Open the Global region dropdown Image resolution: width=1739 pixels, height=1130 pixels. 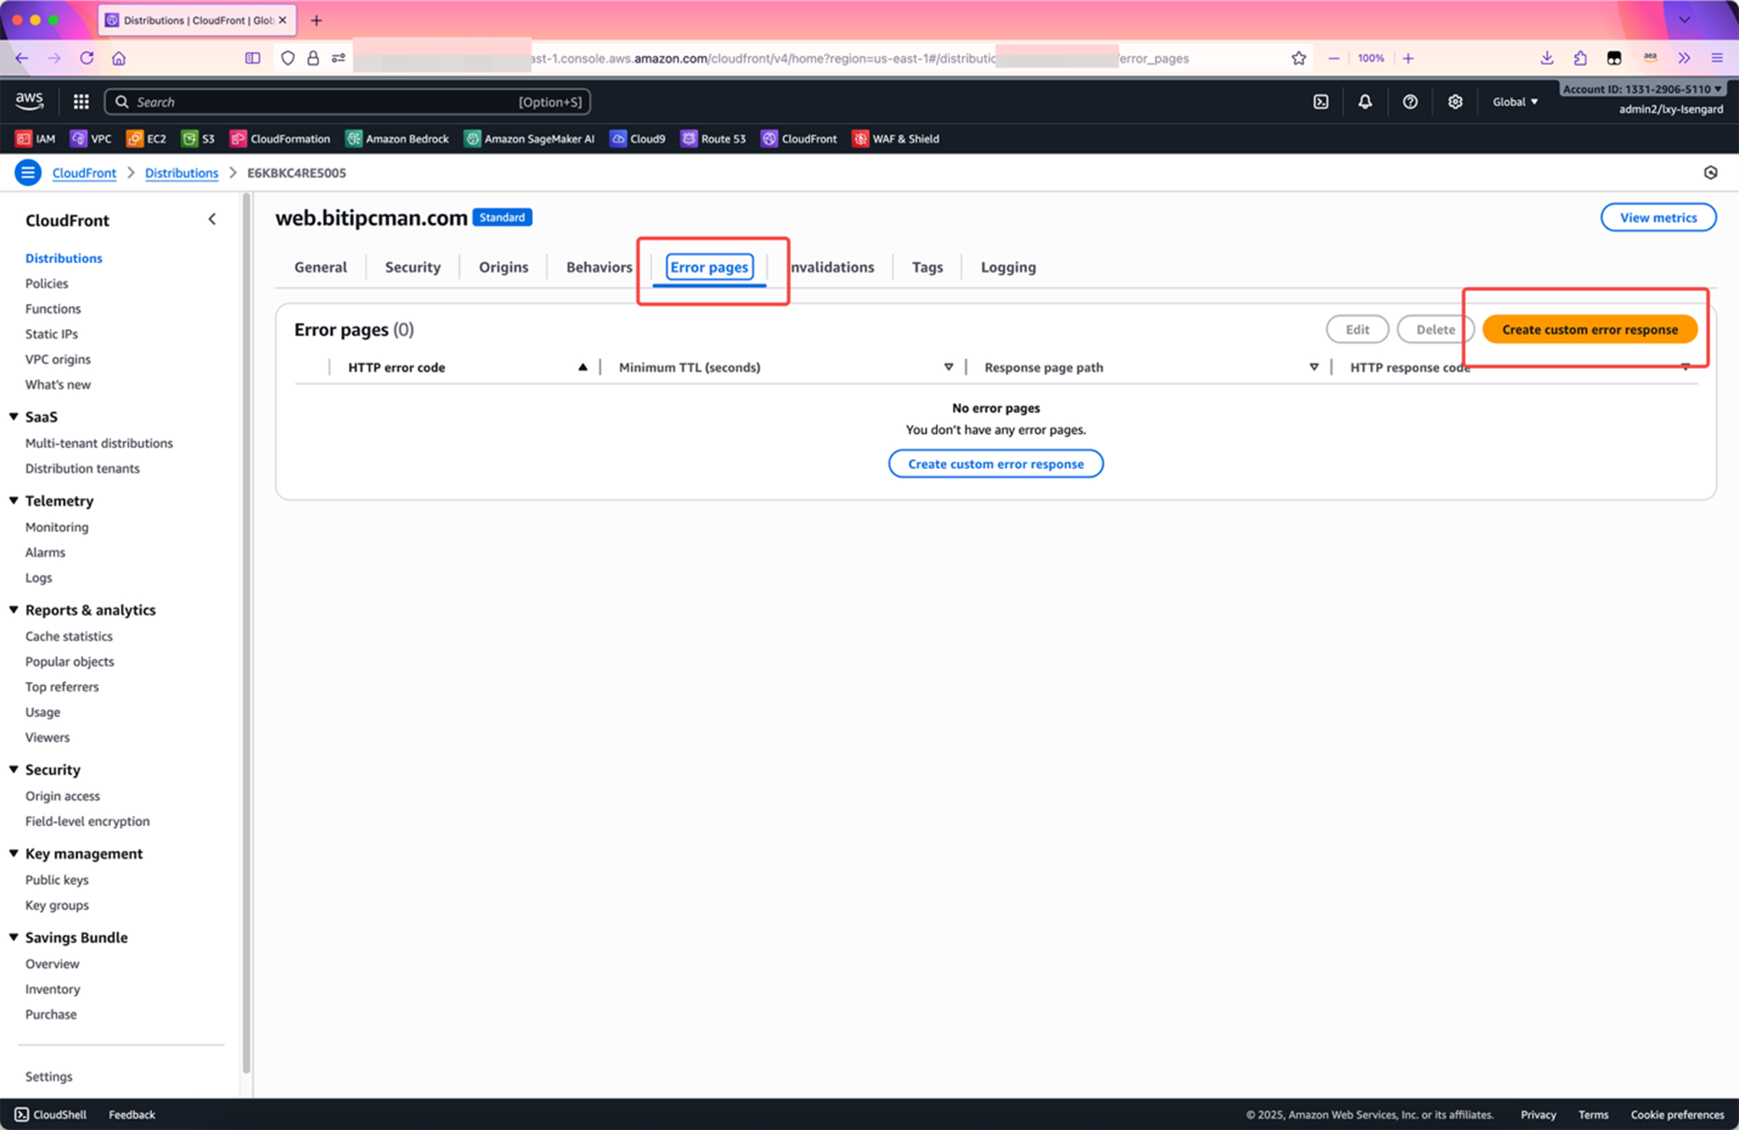click(1514, 102)
